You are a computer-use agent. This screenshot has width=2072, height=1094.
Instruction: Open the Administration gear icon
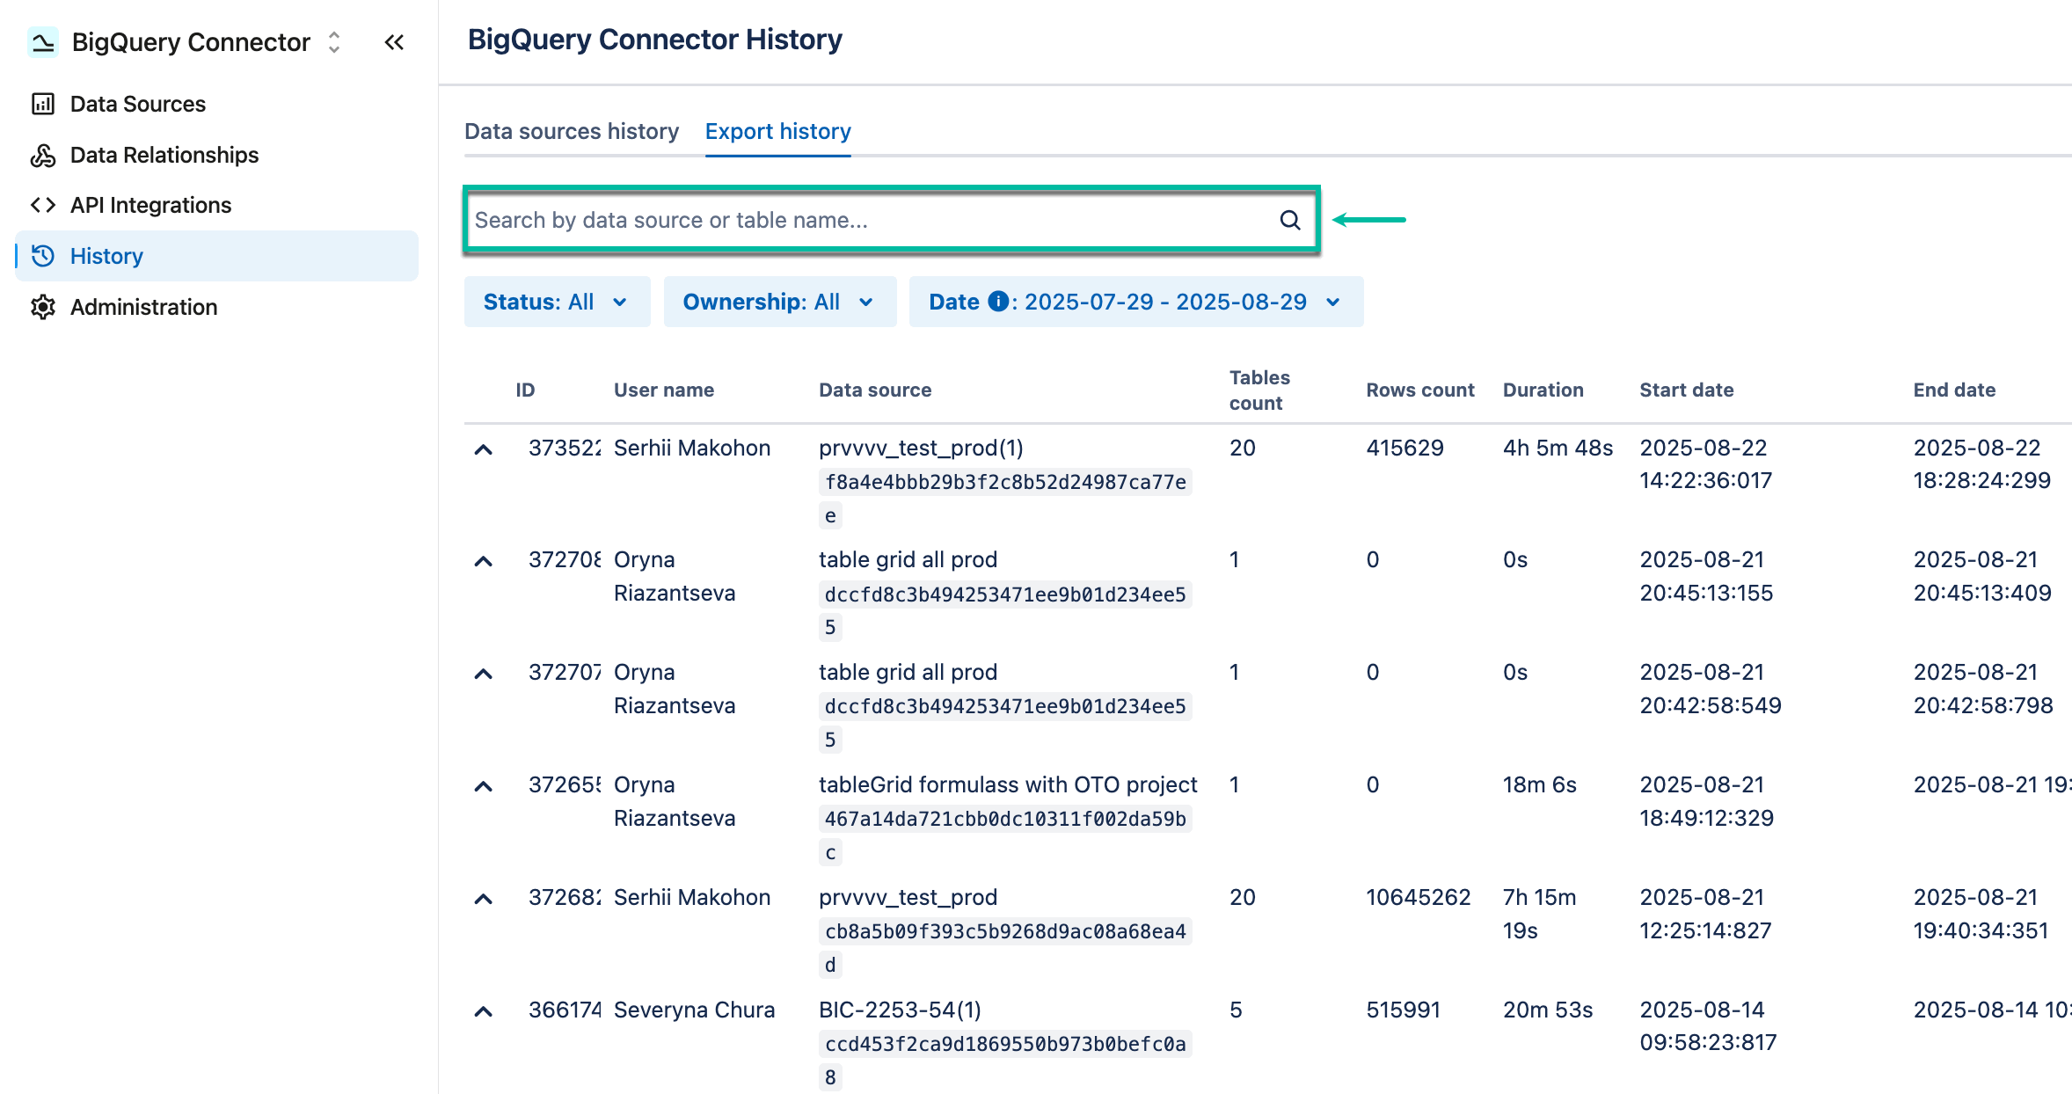click(43, 306)
